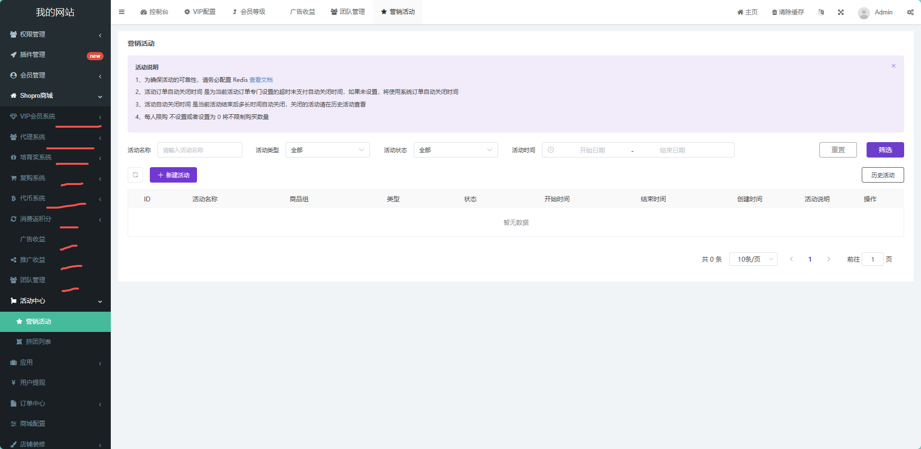
Task: Click the 历史活动 button
Action: click(882, 175)
